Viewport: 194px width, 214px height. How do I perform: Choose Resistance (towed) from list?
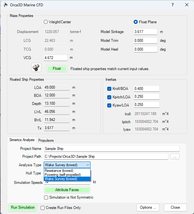coord(67,171)
